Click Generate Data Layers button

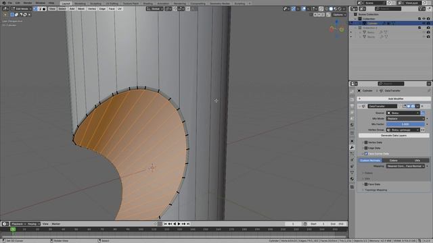tap(394, 136)
